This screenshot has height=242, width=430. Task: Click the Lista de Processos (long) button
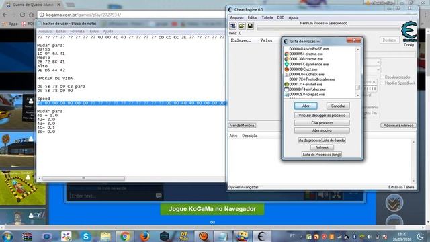322,155
